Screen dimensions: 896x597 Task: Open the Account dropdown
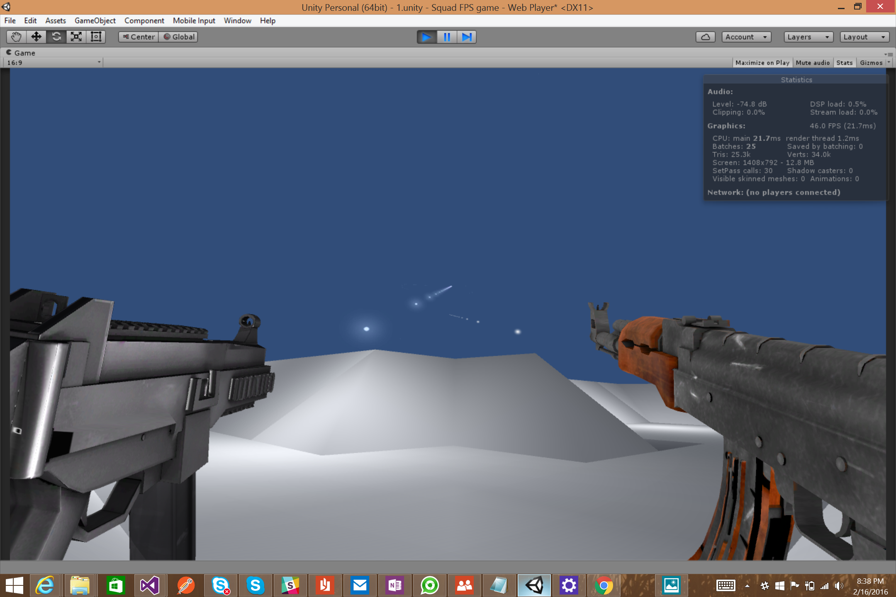click(746, 37)
